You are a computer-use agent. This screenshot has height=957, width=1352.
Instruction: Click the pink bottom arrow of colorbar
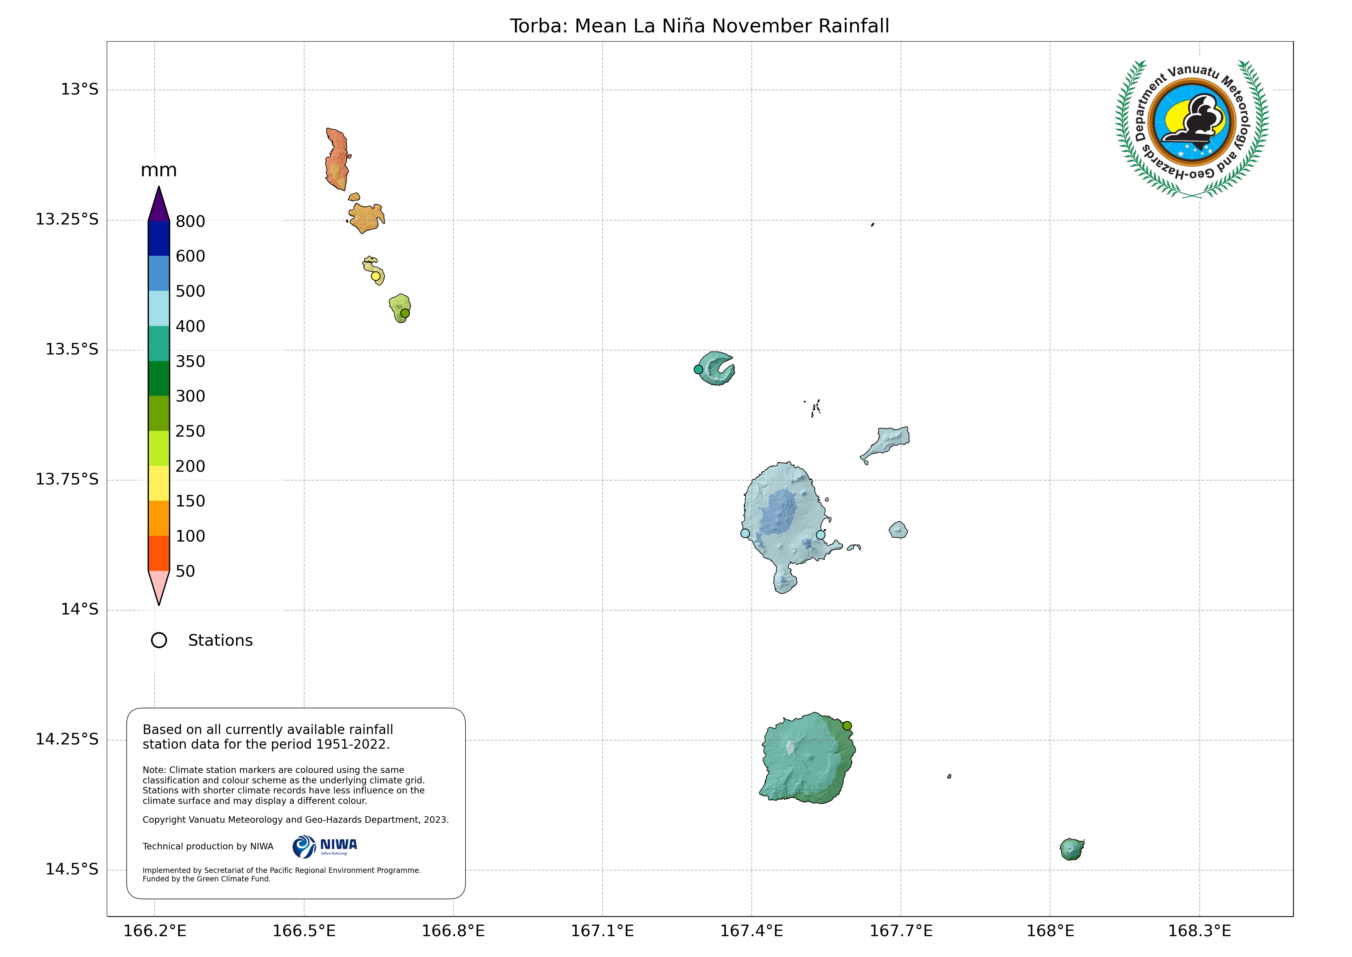pos(159,583)
